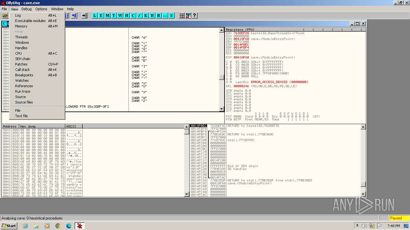
Task: Click the Open file folder icon in toolbar
Action: [x=5, y=15]
